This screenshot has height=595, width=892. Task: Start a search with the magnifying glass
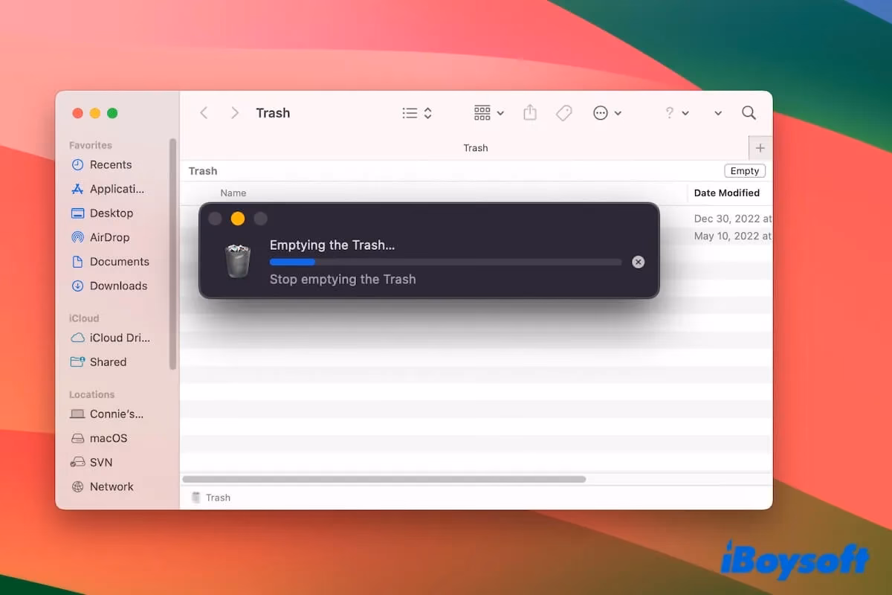(x=749, y=112)
